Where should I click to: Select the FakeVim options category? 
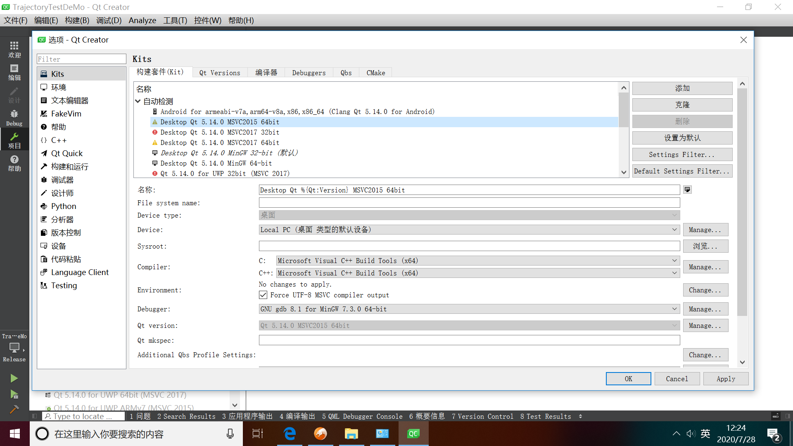click(x=66, y=114)
